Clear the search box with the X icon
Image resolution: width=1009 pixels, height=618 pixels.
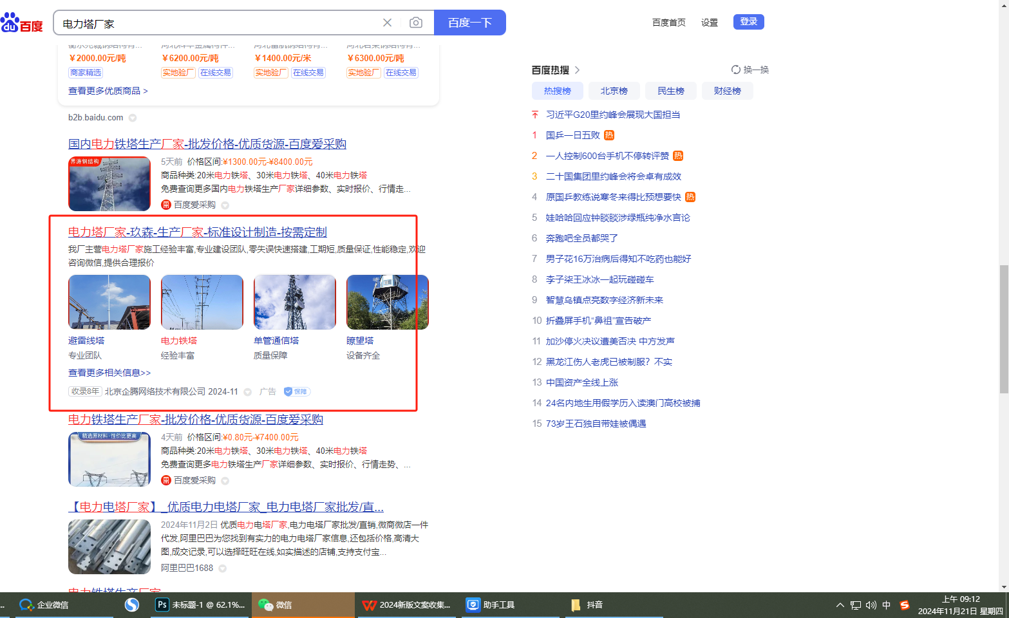pyautogui.click(x=387, y=23)
